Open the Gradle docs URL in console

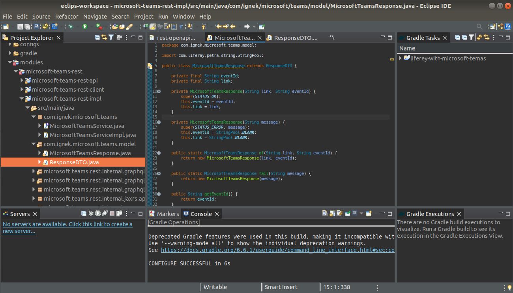click(x=278, y=250)
